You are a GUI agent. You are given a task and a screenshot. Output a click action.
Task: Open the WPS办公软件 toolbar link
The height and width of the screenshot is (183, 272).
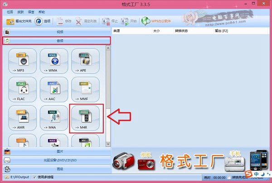click(x=156, y=21)
